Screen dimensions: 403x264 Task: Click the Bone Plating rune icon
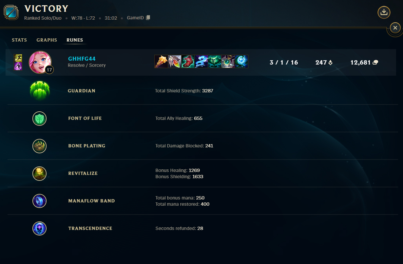pyautogui.click(x=40, y=146)
